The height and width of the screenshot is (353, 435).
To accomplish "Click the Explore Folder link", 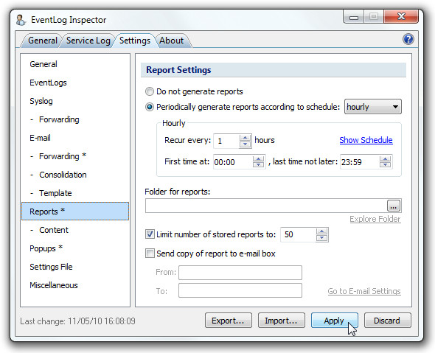I will click(x=375, y=219).
